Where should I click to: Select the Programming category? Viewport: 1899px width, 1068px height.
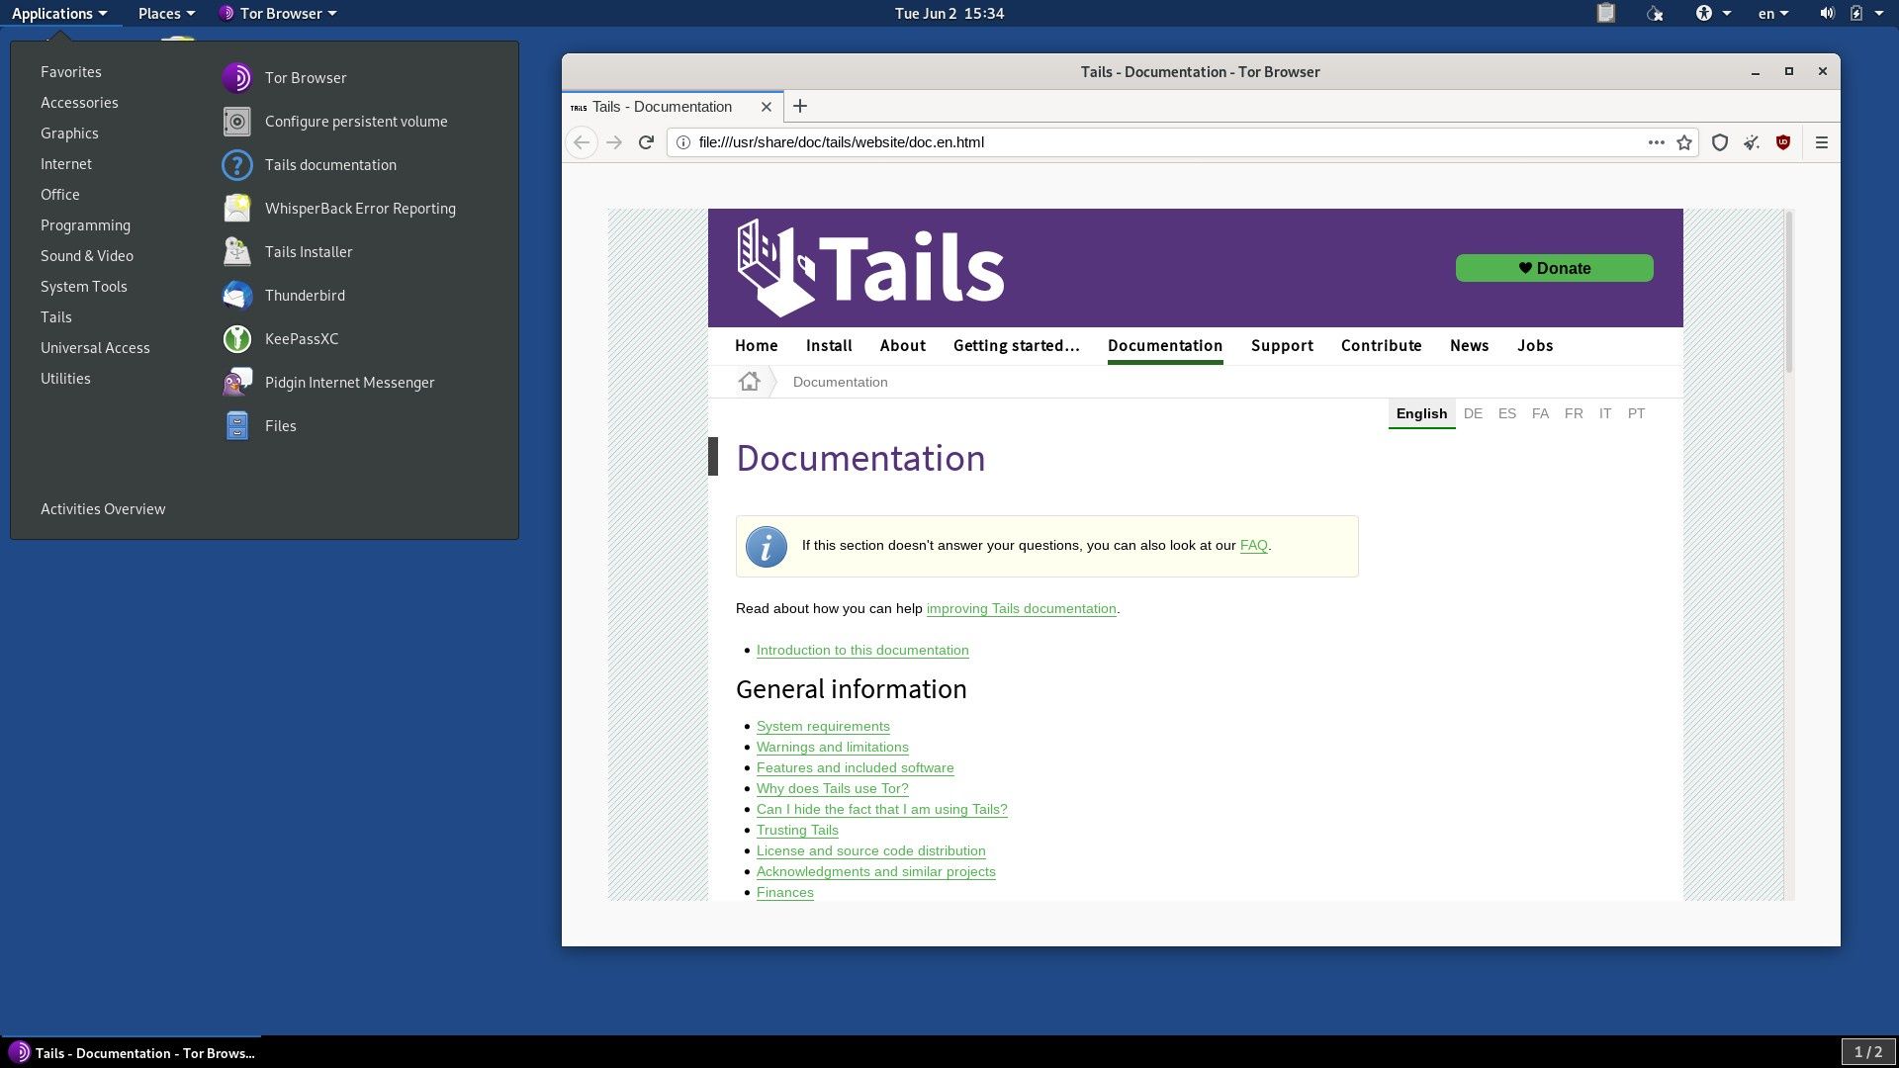(85, 225)
